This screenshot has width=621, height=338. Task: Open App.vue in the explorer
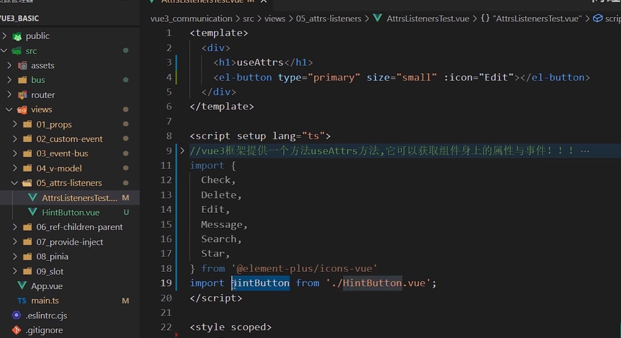coord(47,286)
